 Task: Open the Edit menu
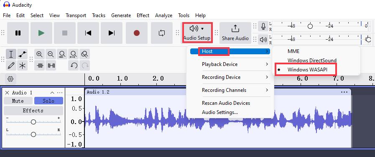[x=20, y=15]
